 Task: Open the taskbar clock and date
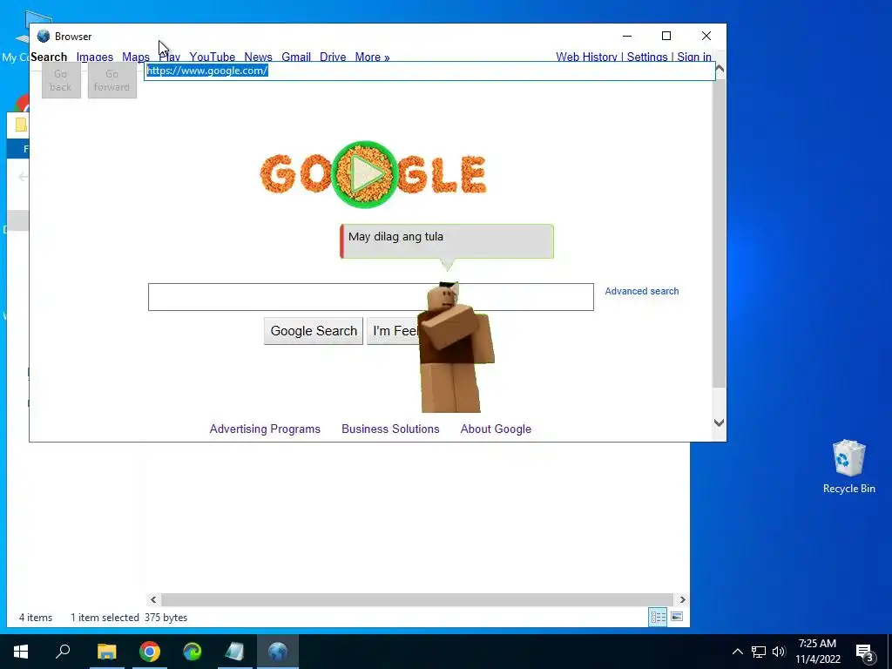817,652
